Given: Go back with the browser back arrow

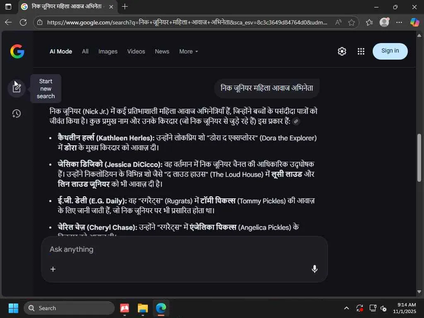Looking at the screenshot, I should click(x=8, y=22).
